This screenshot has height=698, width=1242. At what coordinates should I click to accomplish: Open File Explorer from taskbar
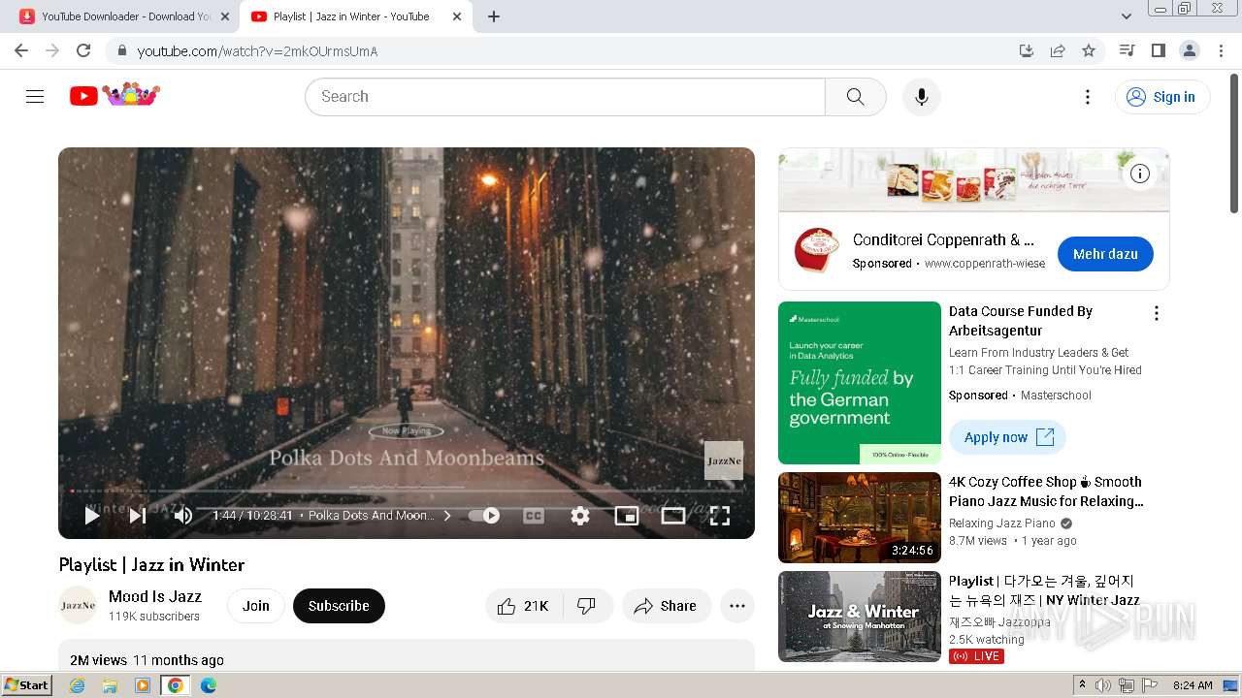click(110, 685)
